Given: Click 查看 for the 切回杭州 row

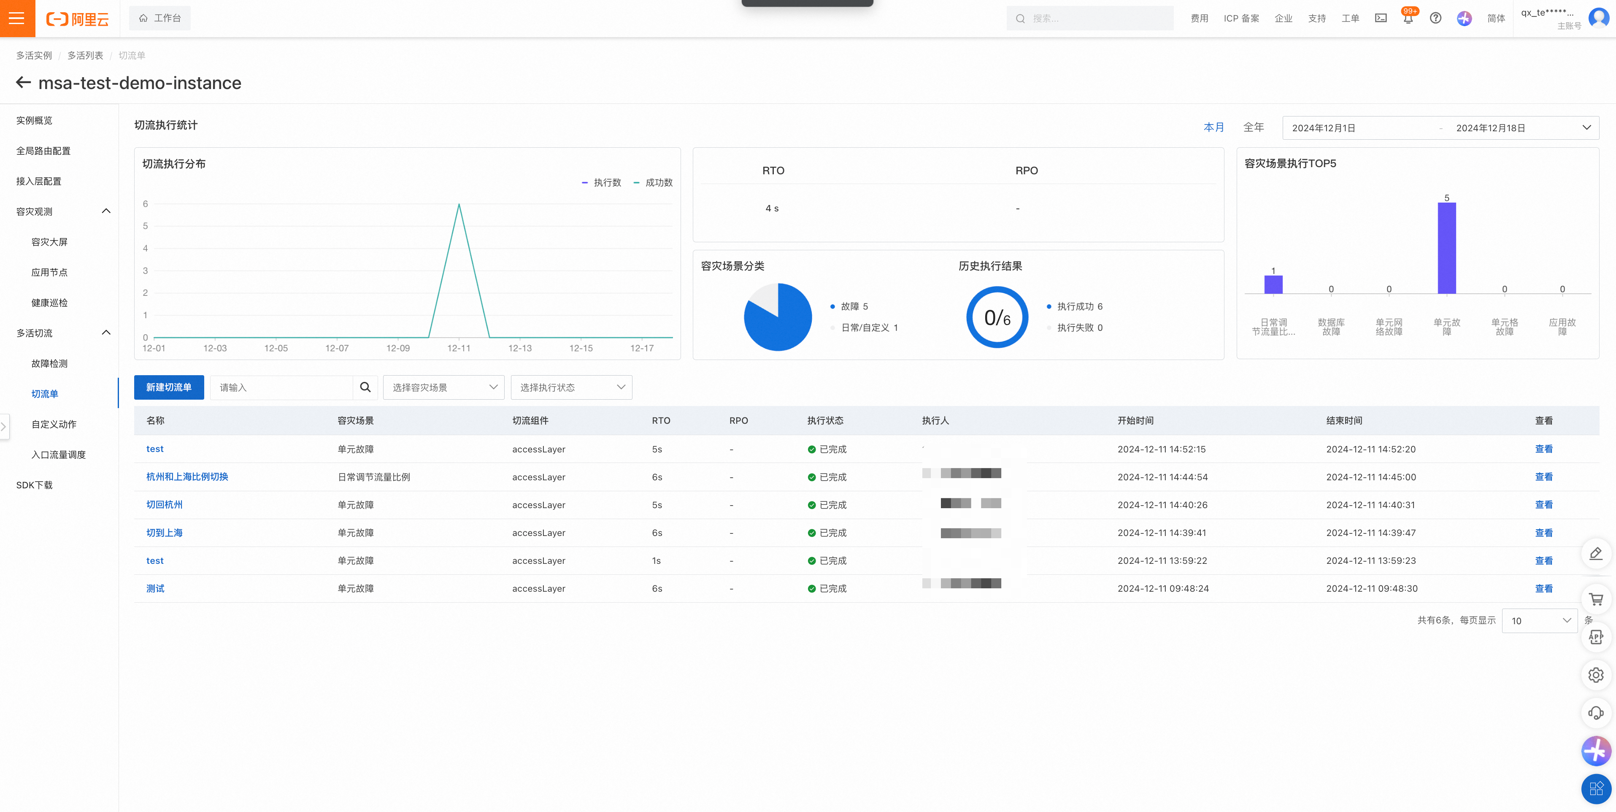Looking at the screenshot, I should 1543,504.
